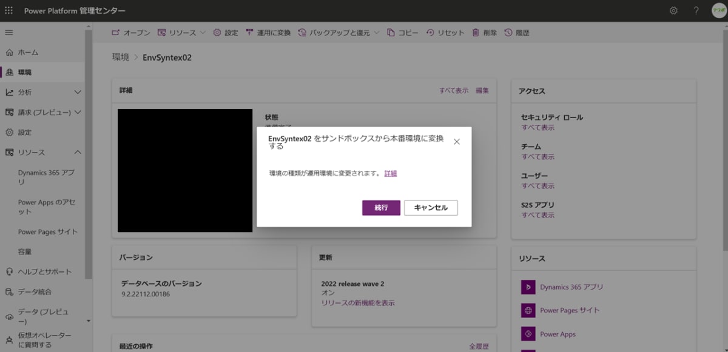Click 全履歴 link in 最近の操作

[x=479, y=347]
